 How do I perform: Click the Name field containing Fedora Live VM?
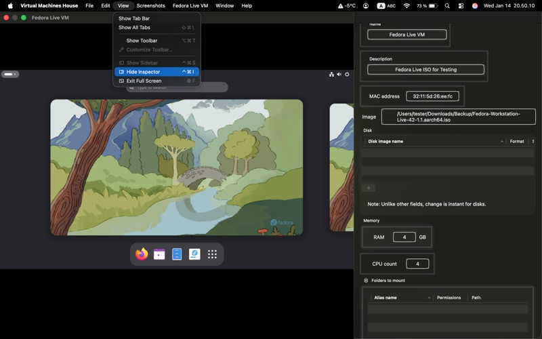(407, 35)
